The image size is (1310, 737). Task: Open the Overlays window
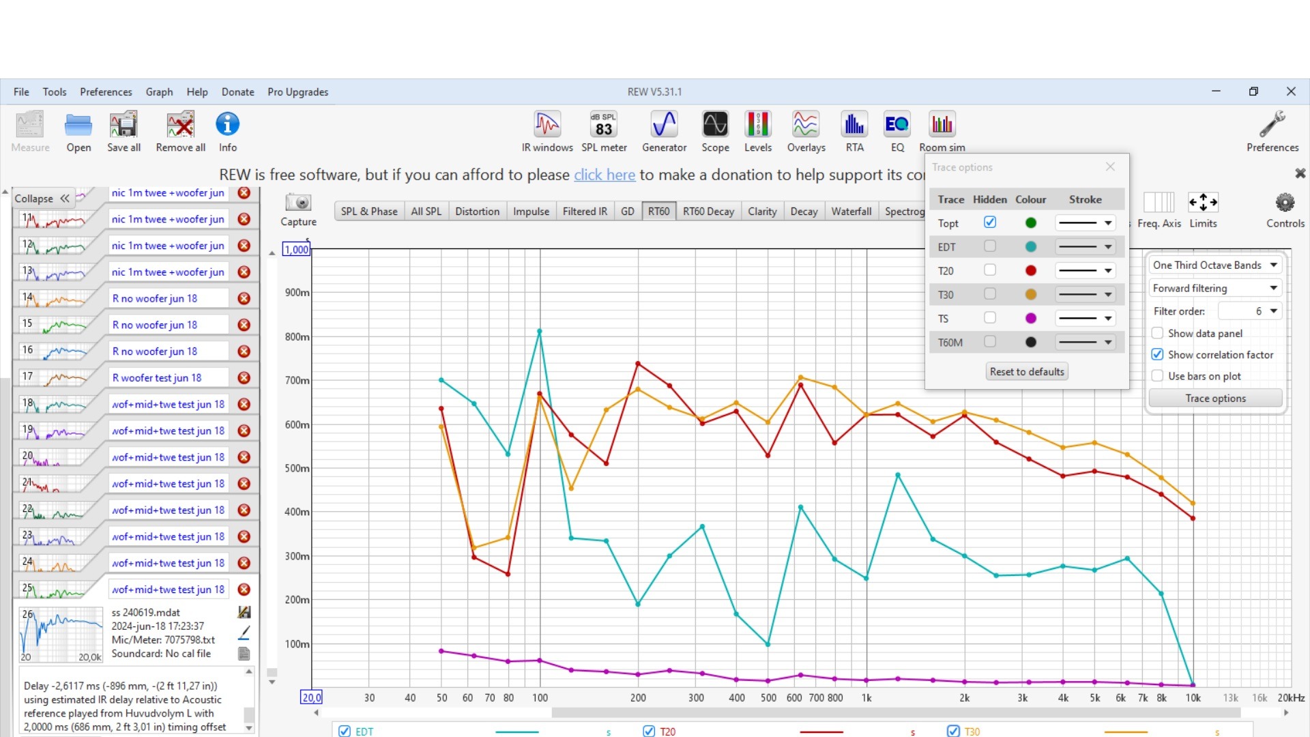point(806,132)
